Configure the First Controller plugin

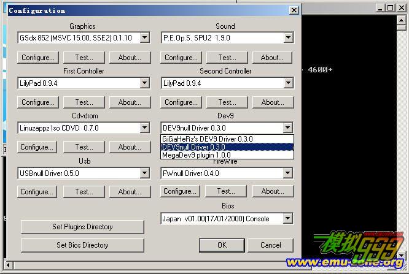click(38, 102)
